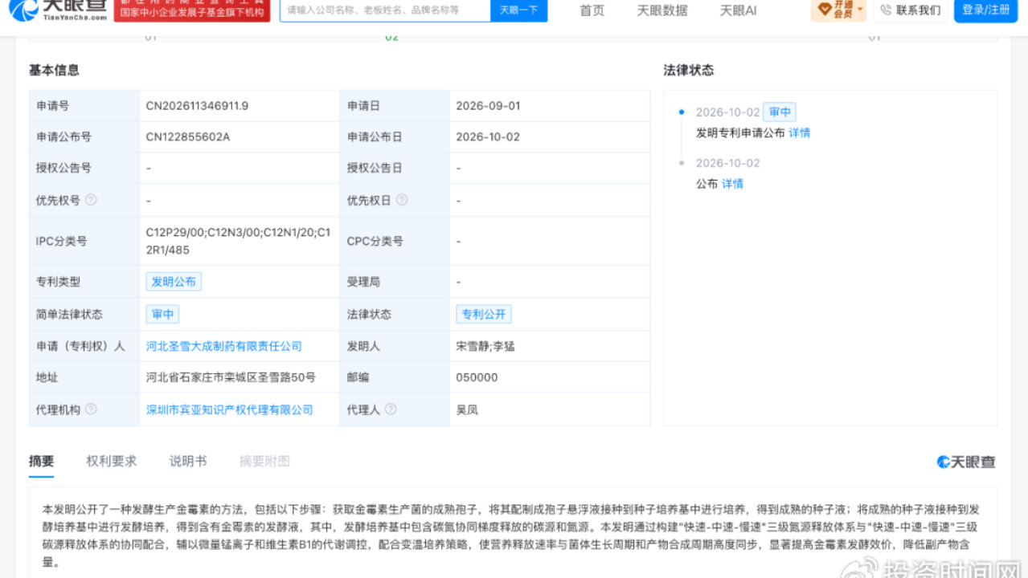Open the 天眼AI navigation item
Viewport: 1028px width, 578px height.
click(738, 10)
